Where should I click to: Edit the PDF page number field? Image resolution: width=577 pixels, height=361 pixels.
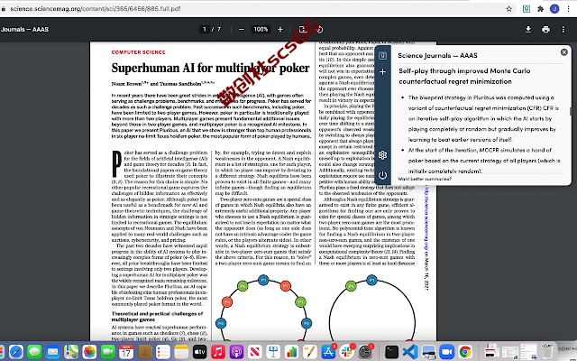(x=205, y=29)
